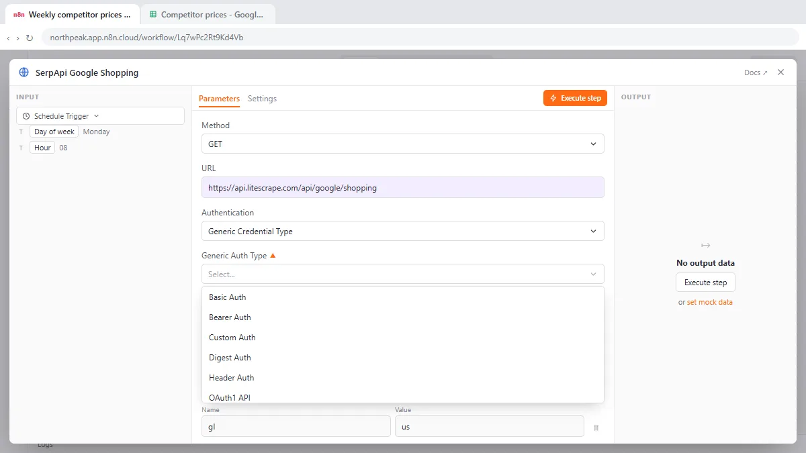Click the browser forward arrow
Viewport: 806px width, 453px height.
(18, 38)
